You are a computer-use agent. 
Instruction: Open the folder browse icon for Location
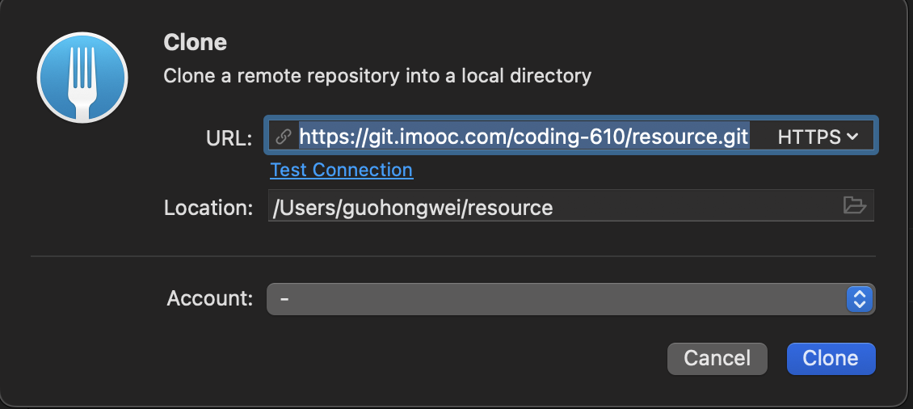point(854,205)
